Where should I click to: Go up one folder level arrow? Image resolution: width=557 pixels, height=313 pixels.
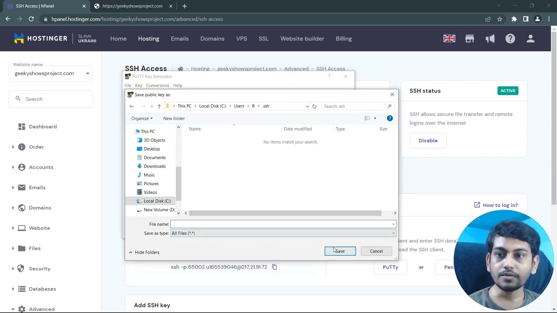[x=159, y=106]
